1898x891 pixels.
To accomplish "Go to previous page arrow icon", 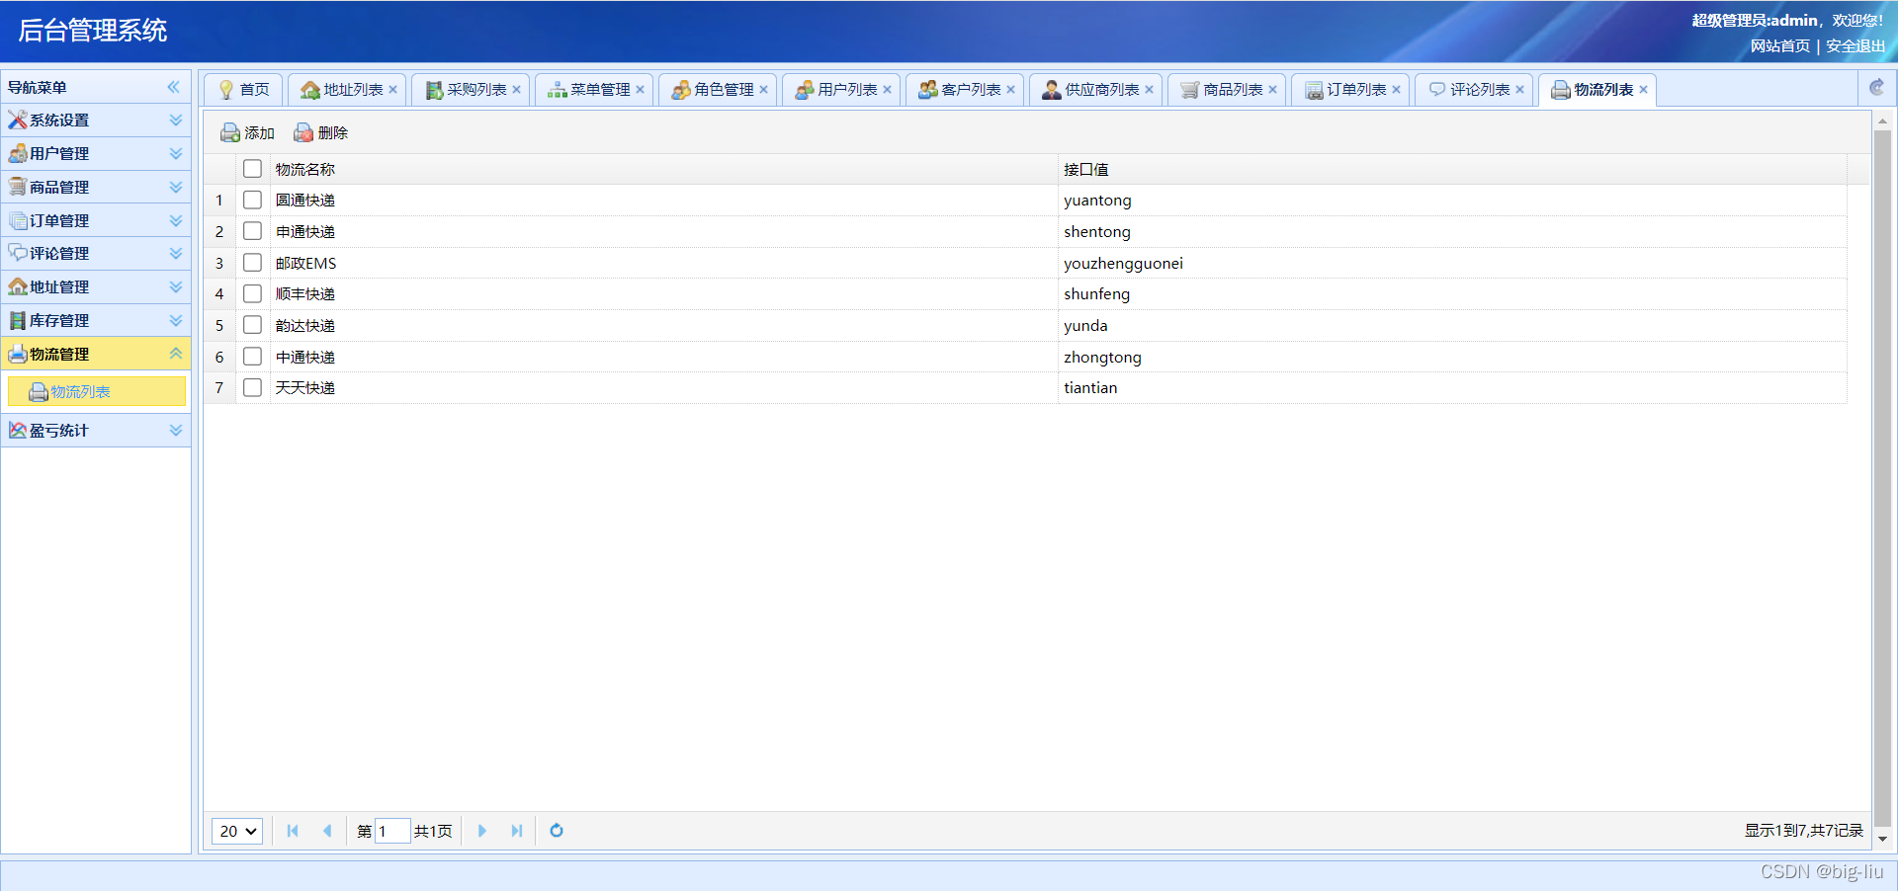I will coord(327,831).
